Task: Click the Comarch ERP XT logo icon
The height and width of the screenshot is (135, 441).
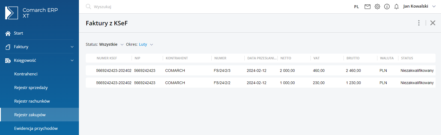Action: tap(11, 13)
